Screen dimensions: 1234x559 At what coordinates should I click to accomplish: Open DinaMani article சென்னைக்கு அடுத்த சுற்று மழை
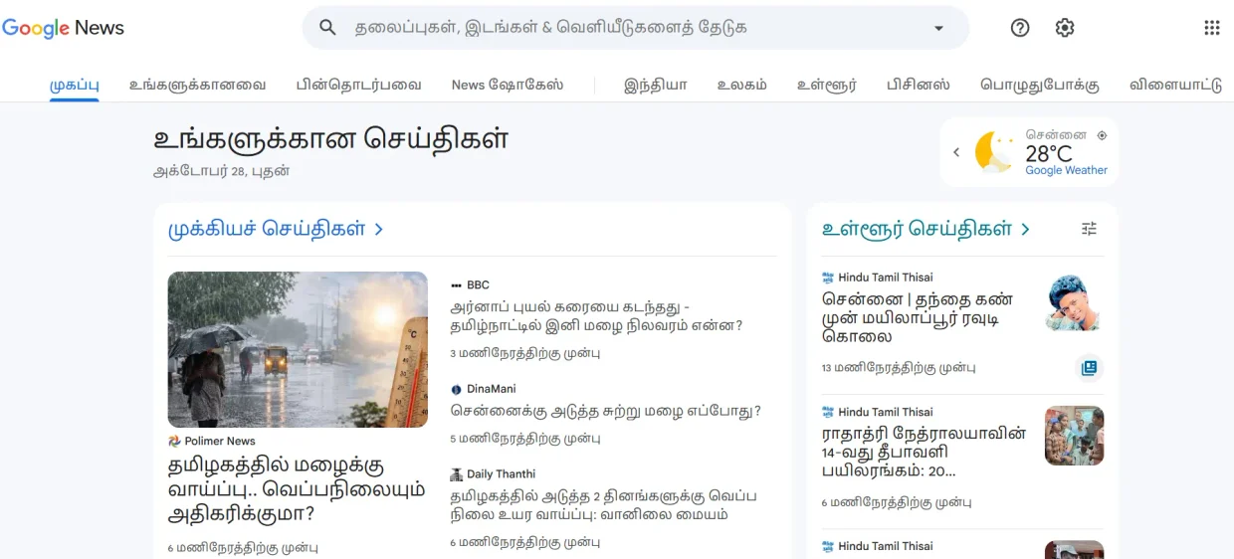[605, 411]
